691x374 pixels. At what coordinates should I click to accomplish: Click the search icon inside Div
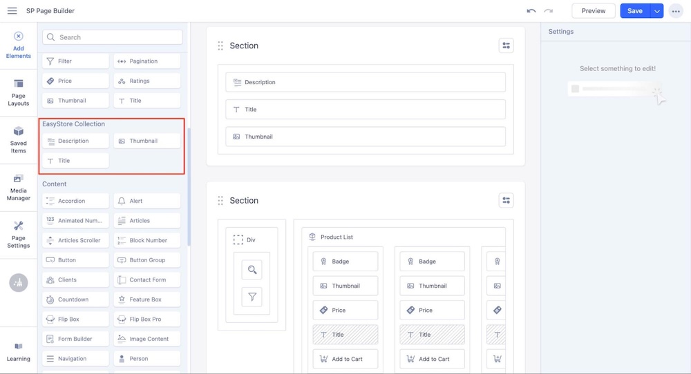(x=252, y=270)
